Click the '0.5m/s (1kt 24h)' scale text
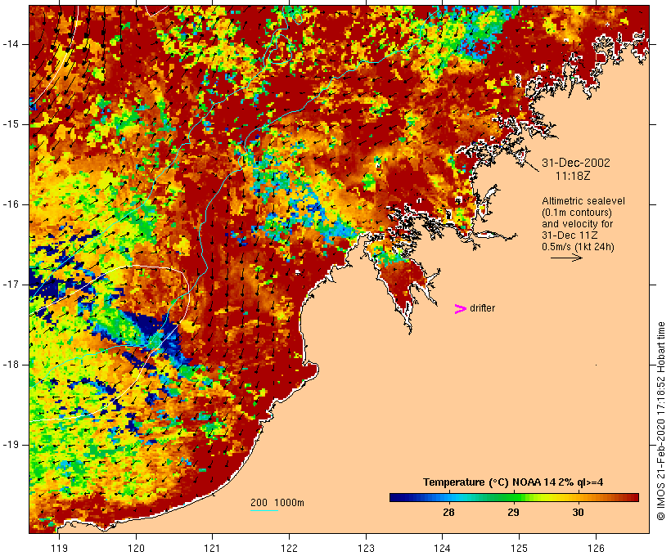671x556 pixels. (578, 247)
